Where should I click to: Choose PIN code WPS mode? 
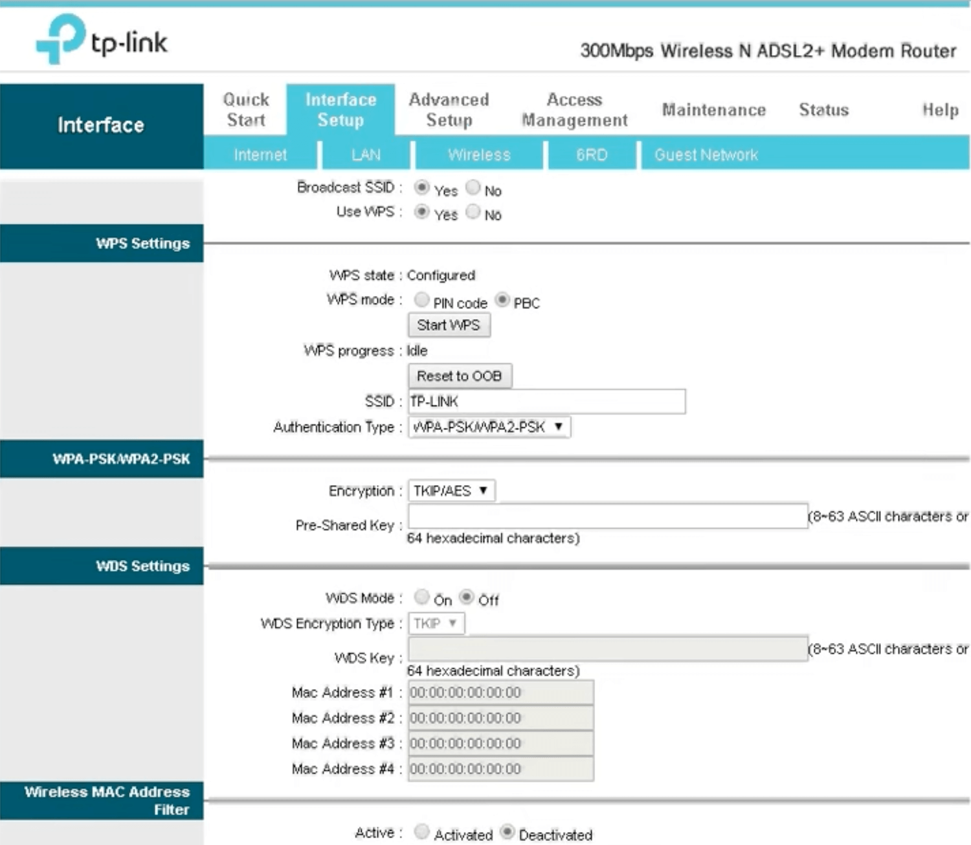(421, 300)
